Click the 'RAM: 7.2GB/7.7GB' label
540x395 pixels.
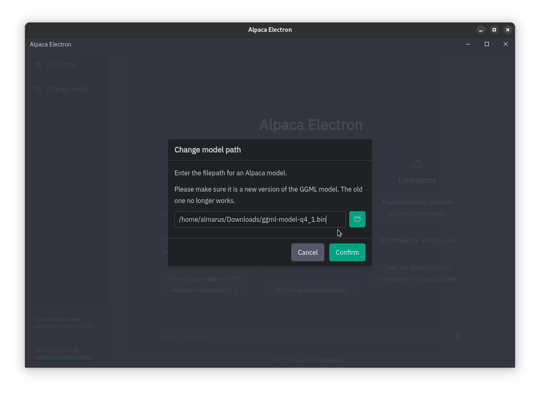(56, 351)
